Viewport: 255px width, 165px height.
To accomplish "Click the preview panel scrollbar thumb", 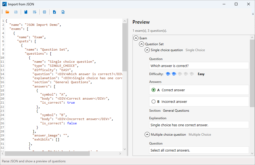I will click(252, 73).
